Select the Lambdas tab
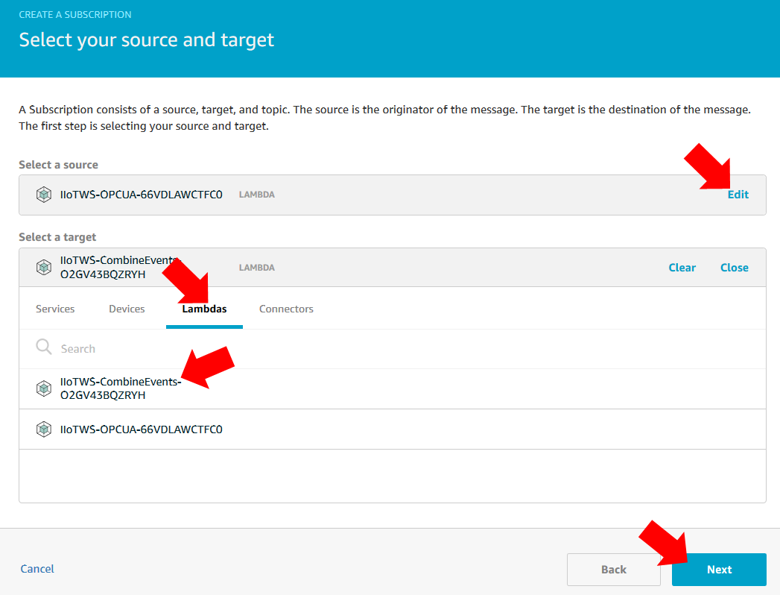The height and width of the screenshot is (595, 780). coord(204,309)
